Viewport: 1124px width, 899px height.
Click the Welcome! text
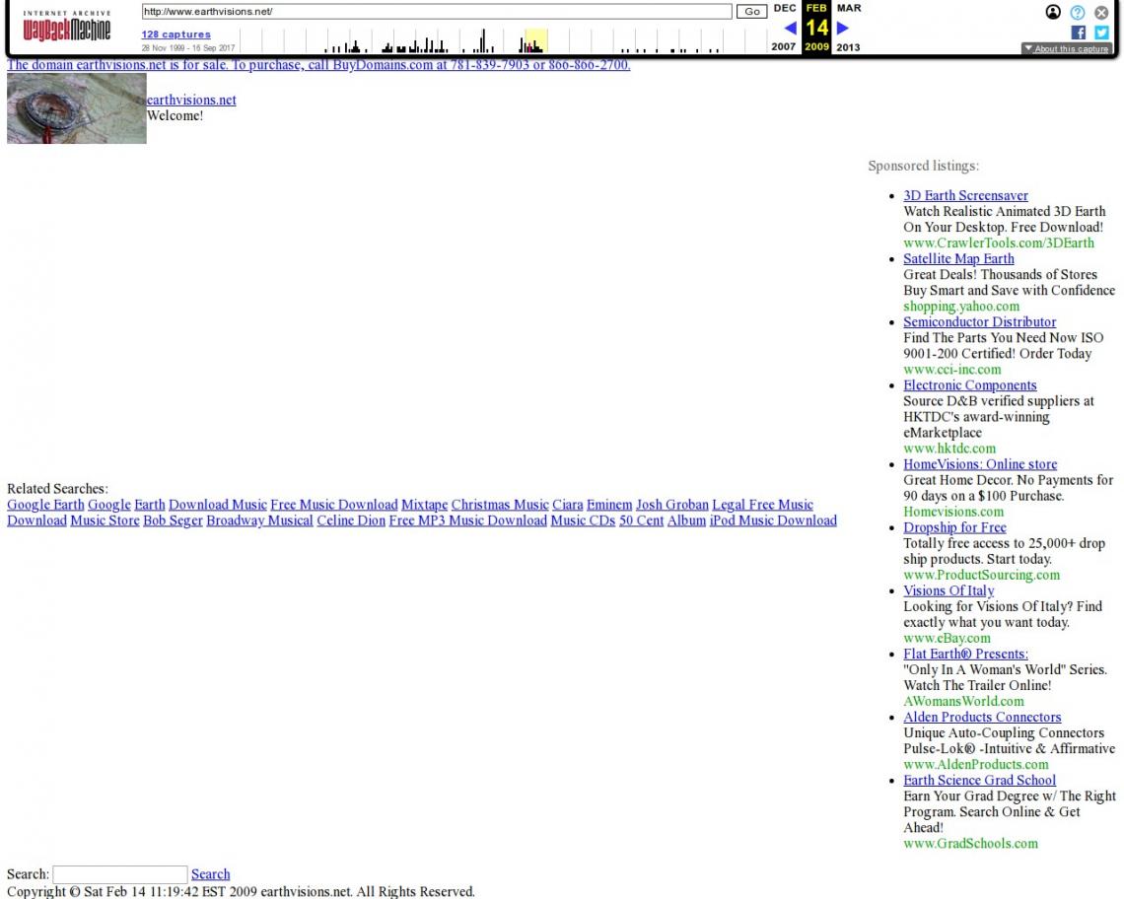point(175,115)
